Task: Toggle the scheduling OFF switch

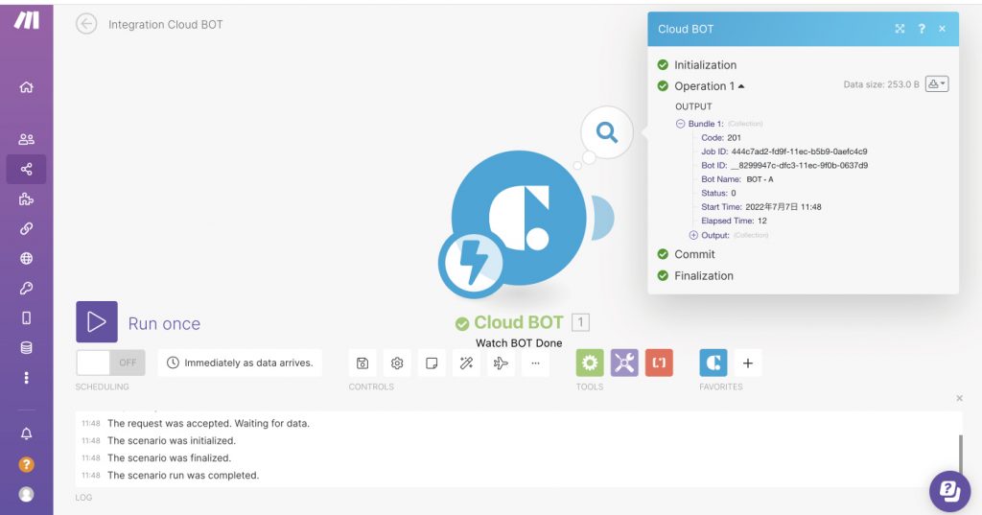Action: pyautogui.click(x=111, y=363)
